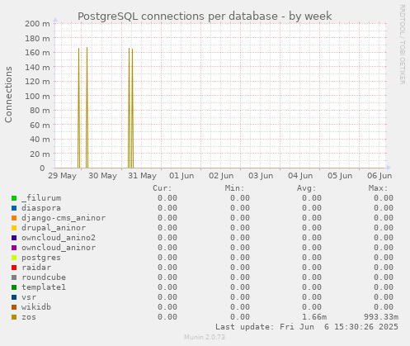The width and height of the screenshot is (410, 346).
Task: Click the Max: column header
Action: tap(378, 188)
